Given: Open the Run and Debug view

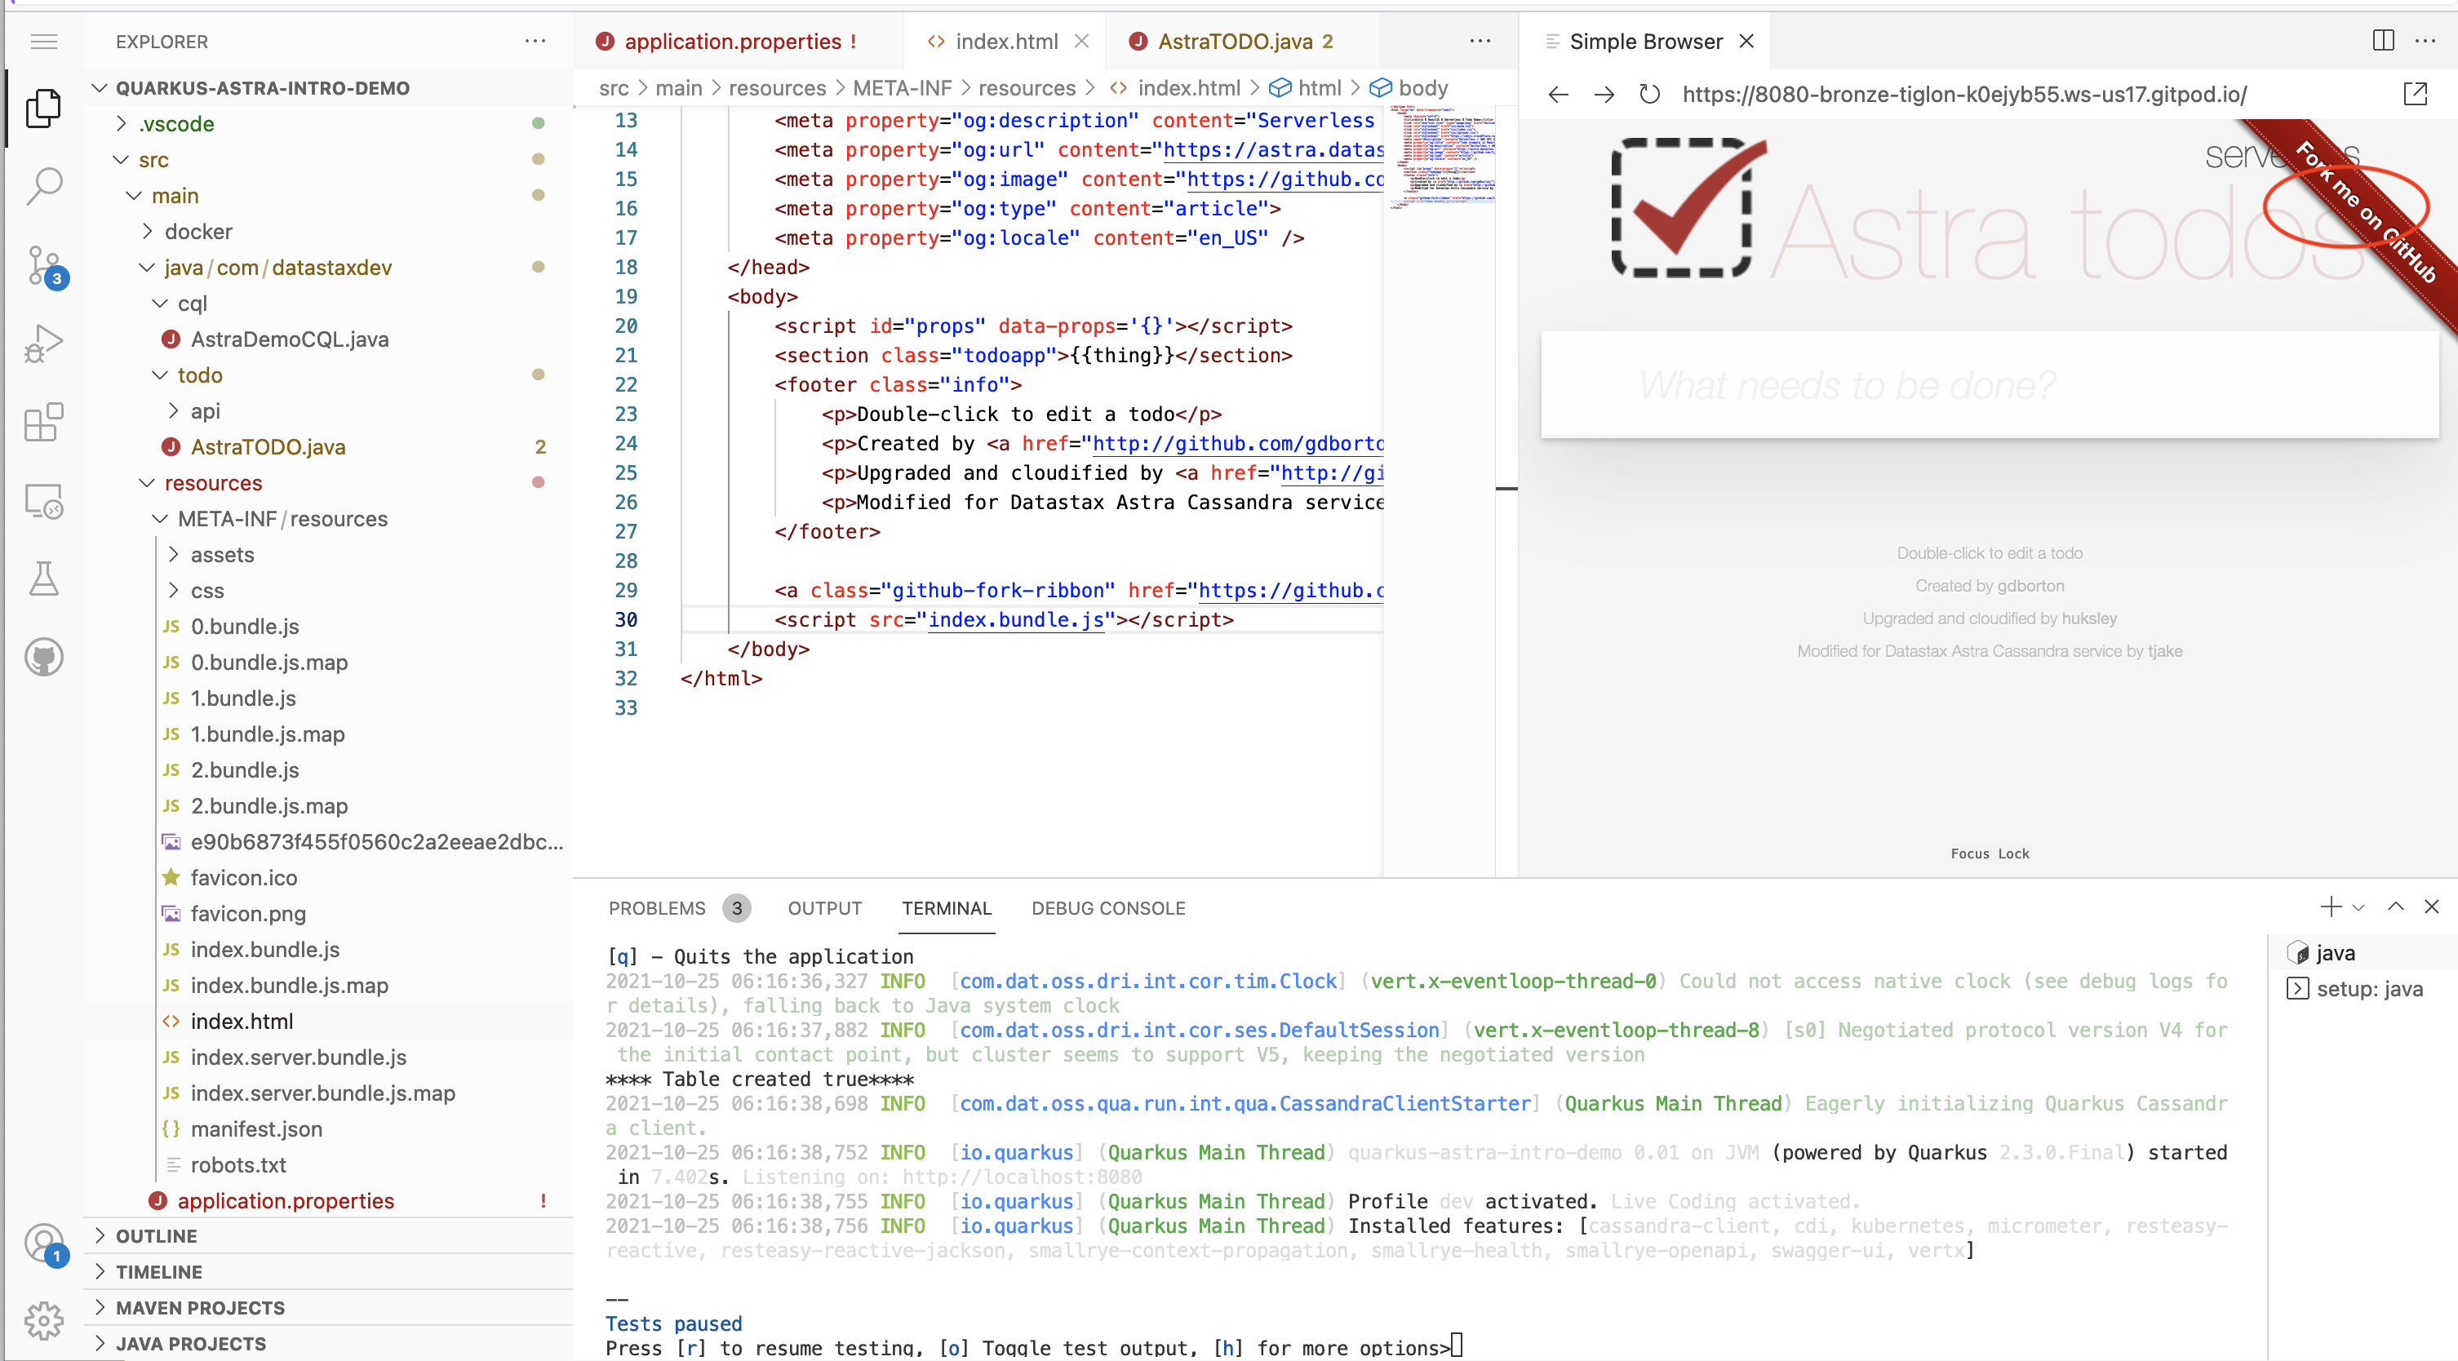Looking at the screenshot, I should pos(44,344).
